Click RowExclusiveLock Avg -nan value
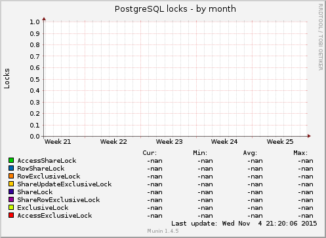326x238 pixels. 255,177
